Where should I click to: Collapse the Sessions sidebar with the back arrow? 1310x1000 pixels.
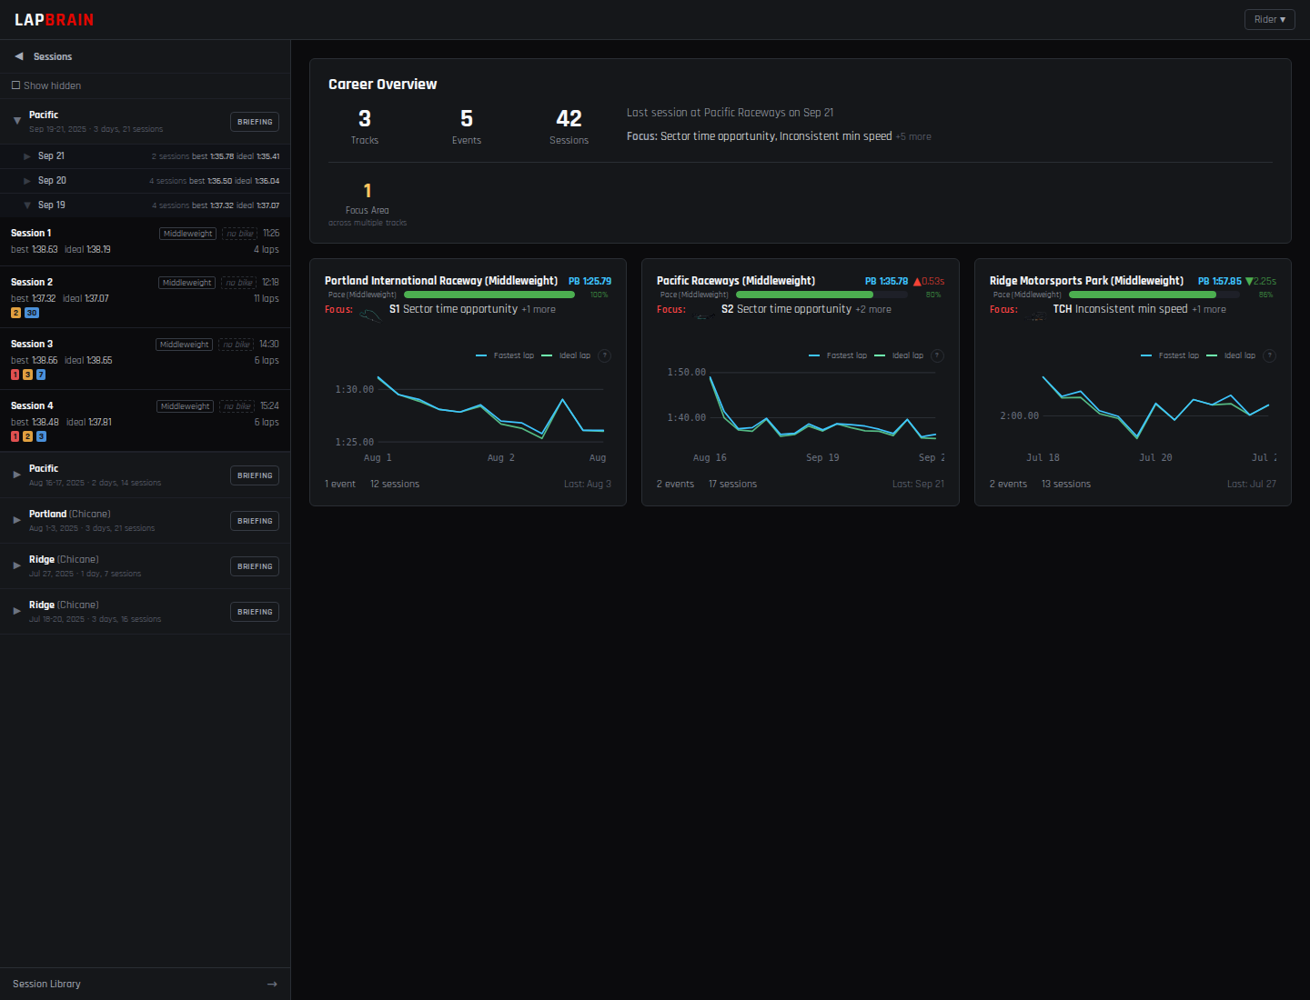point(18,56)
